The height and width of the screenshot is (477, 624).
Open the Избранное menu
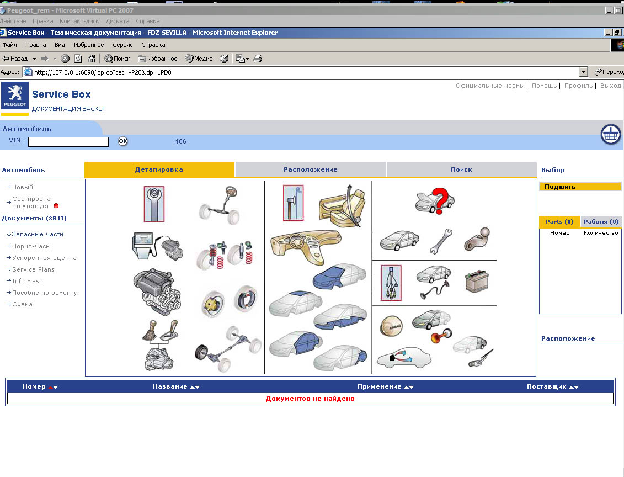coord(88,45)
